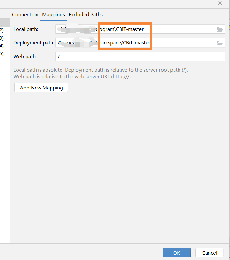The height and width of the screenshot is (260, 230).
Task: Switch to the Connection tab
Action: 25,15
